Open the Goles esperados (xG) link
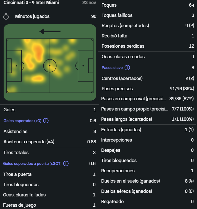Viewport: 197px width, 209px height. pos(23,121)
